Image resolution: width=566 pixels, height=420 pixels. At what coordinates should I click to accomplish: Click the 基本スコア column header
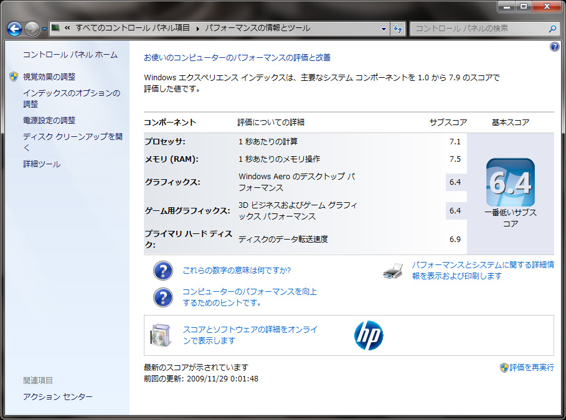(511, 123)
